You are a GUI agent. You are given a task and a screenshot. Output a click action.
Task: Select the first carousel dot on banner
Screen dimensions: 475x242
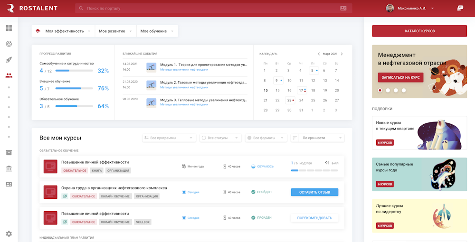[x=380, y=90]
